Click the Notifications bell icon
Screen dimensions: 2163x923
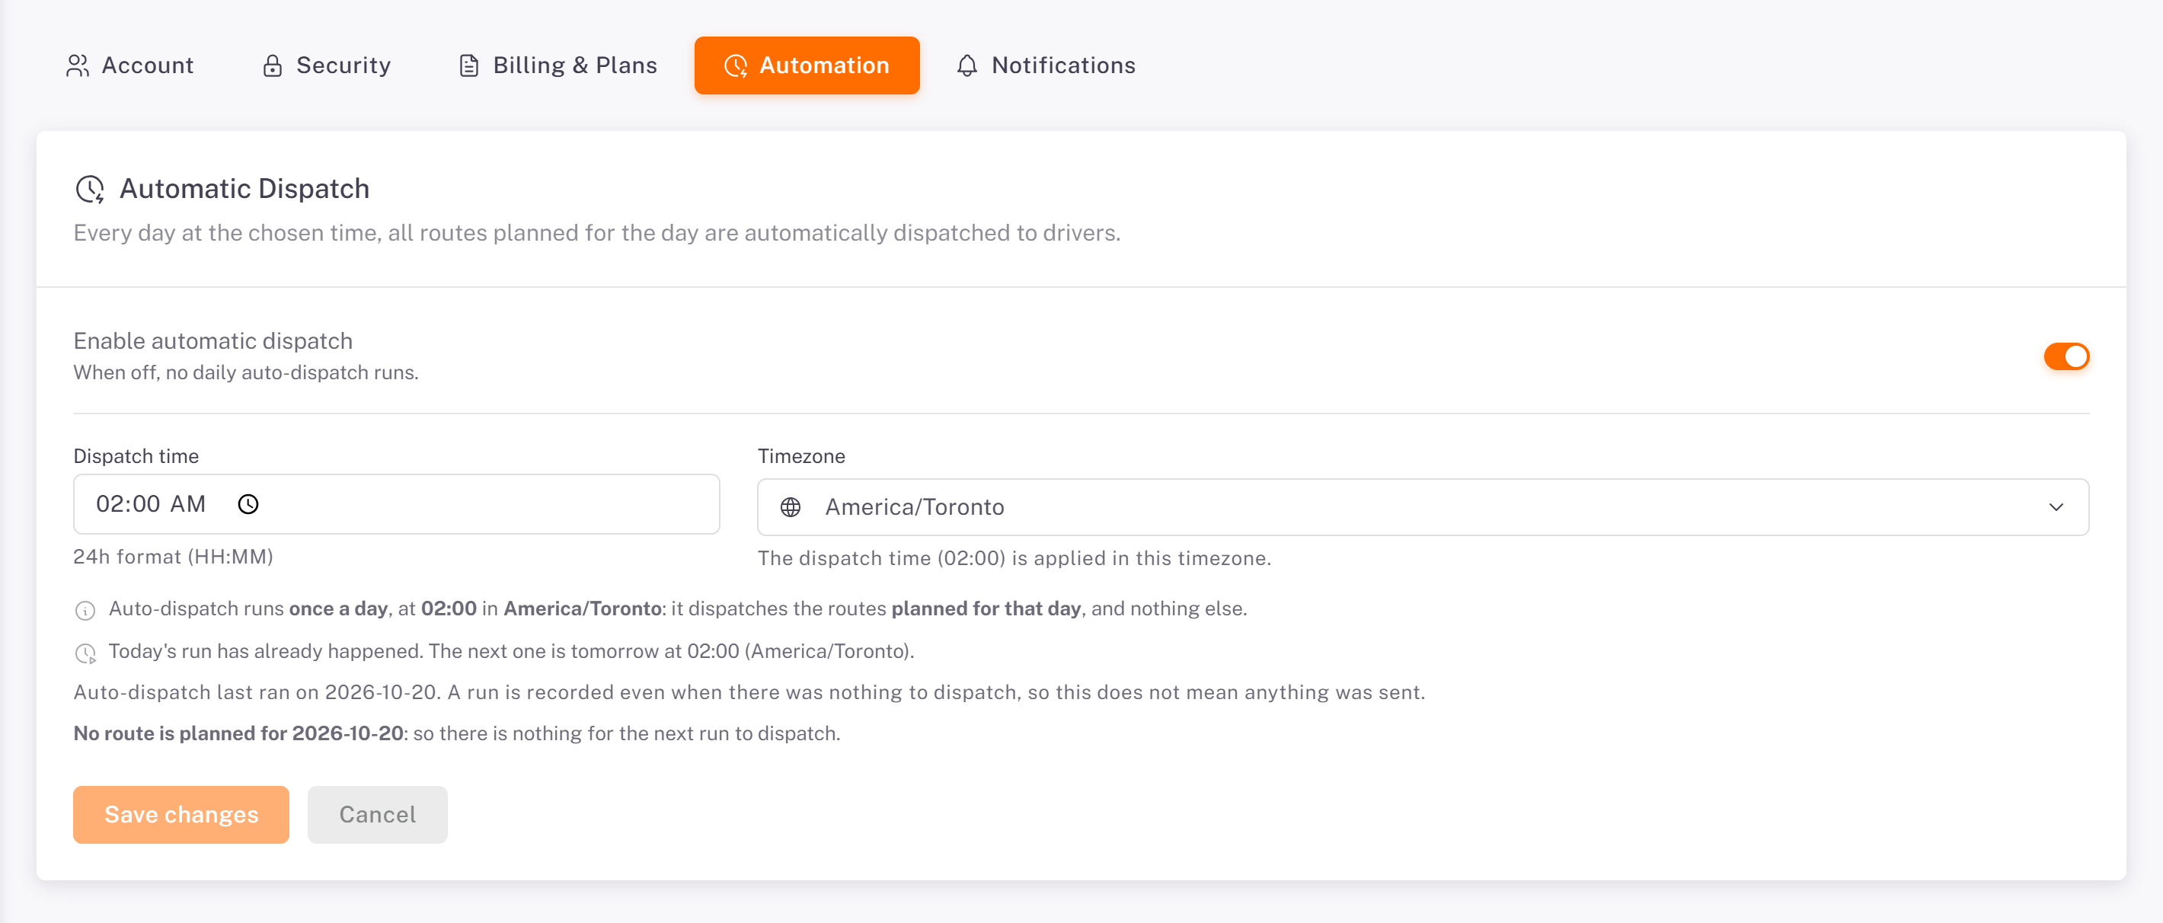click(966, 65)
